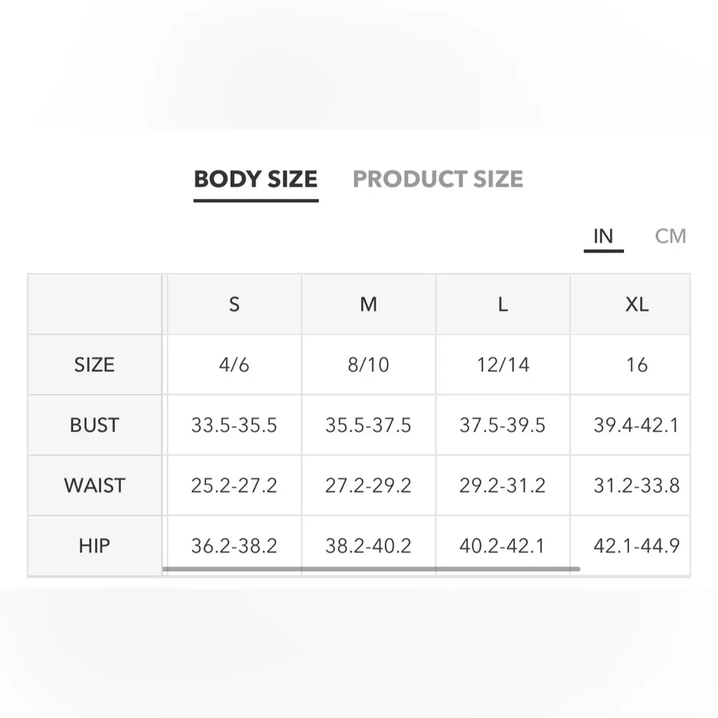Screen dimensions: 718x718
Task: Click the XL column header
Action: (636, 304)
